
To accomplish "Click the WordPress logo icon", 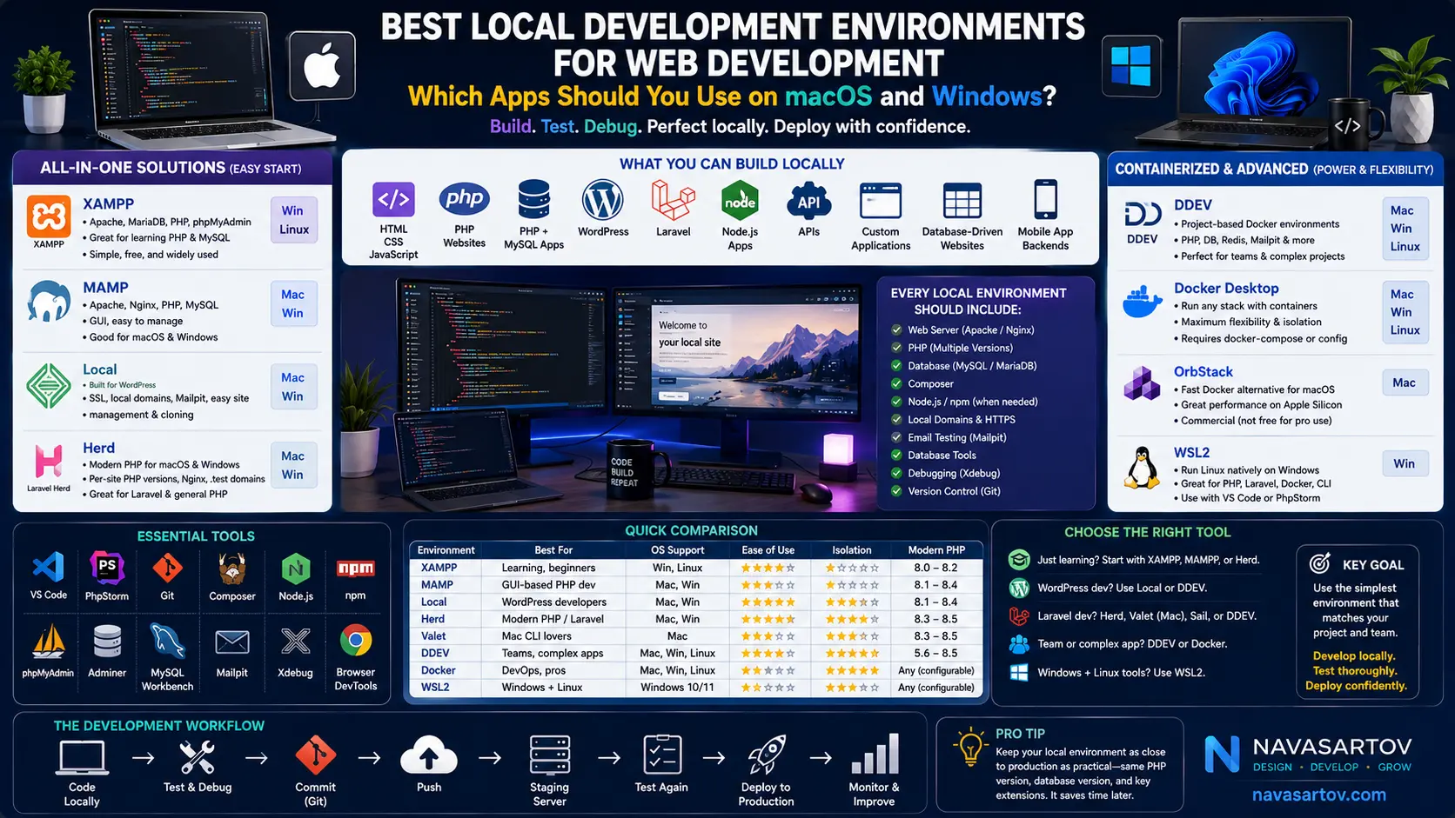I will (x=603, y=200).
